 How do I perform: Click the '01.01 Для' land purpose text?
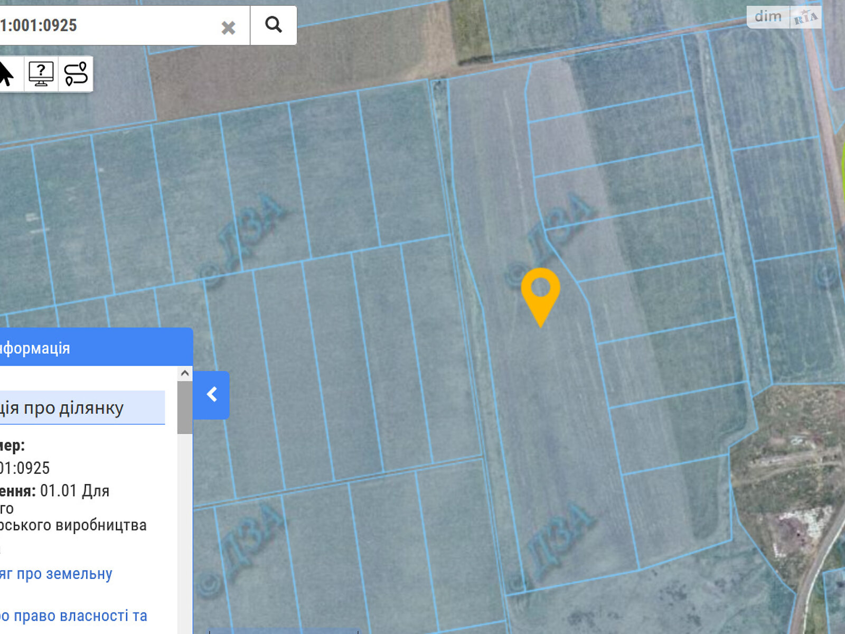tap(74, 491)
